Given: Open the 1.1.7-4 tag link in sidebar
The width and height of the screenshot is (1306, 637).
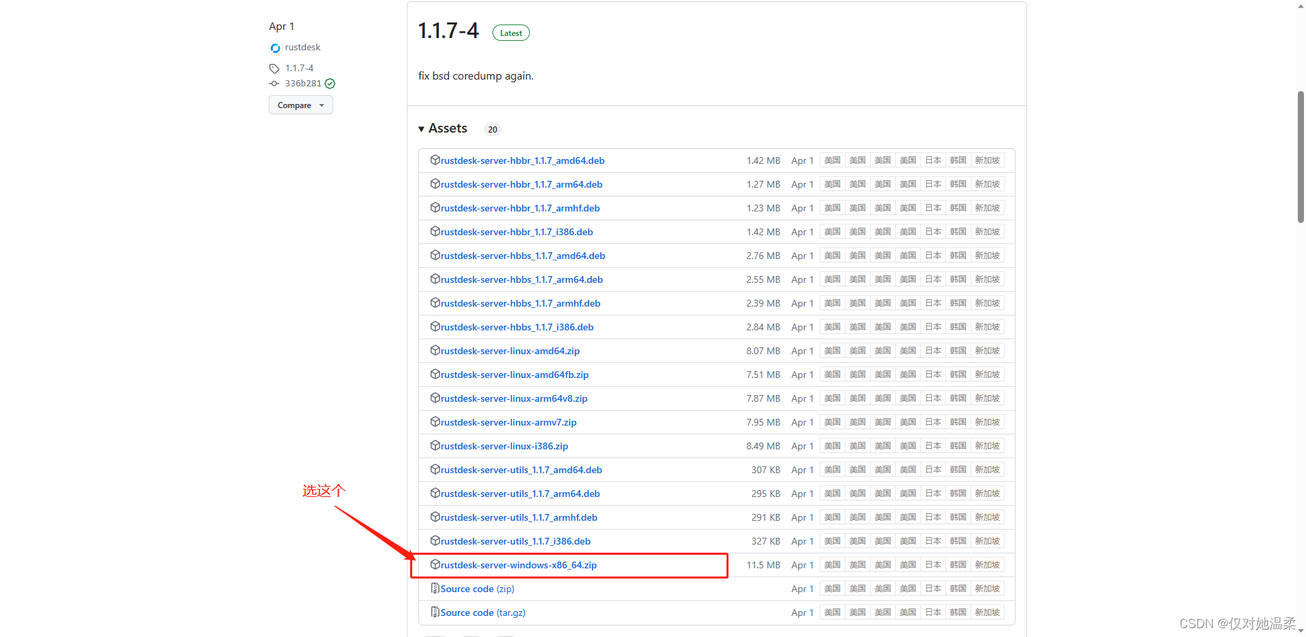Looking at the screenshot, I should [299, 69].
